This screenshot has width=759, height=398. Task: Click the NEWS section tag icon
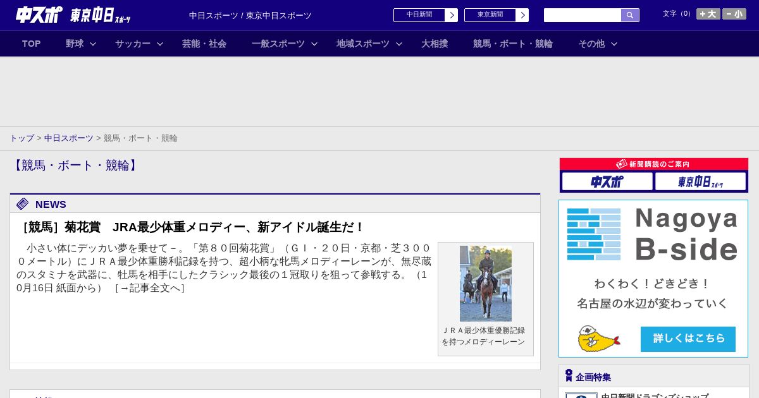[x=23, y=203]
